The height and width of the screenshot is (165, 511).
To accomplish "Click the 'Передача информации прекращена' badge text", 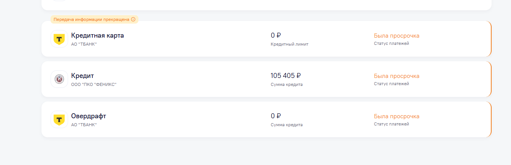I will tap(91, 19).
